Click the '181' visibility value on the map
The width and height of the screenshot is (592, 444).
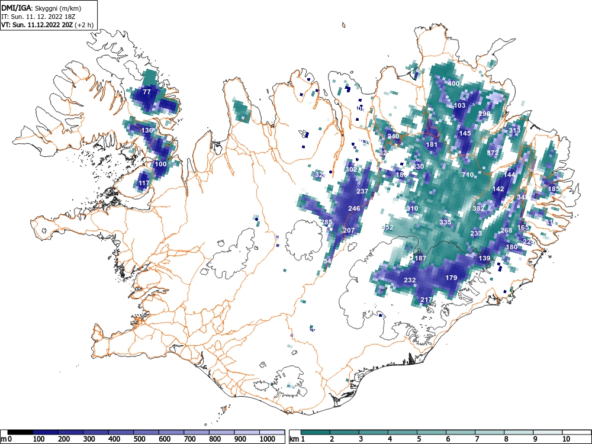coord(432,144)
